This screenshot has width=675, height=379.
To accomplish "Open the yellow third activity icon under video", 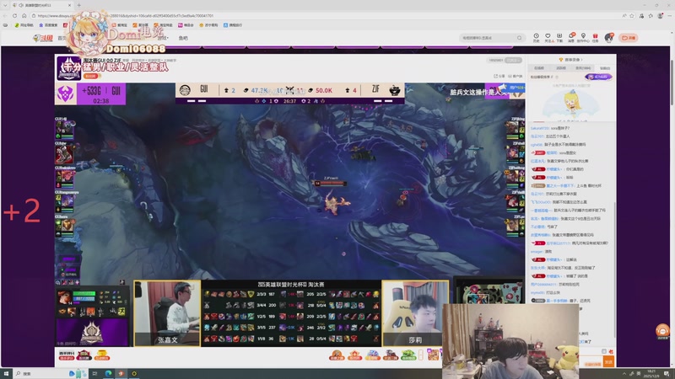I will (102, 355).
